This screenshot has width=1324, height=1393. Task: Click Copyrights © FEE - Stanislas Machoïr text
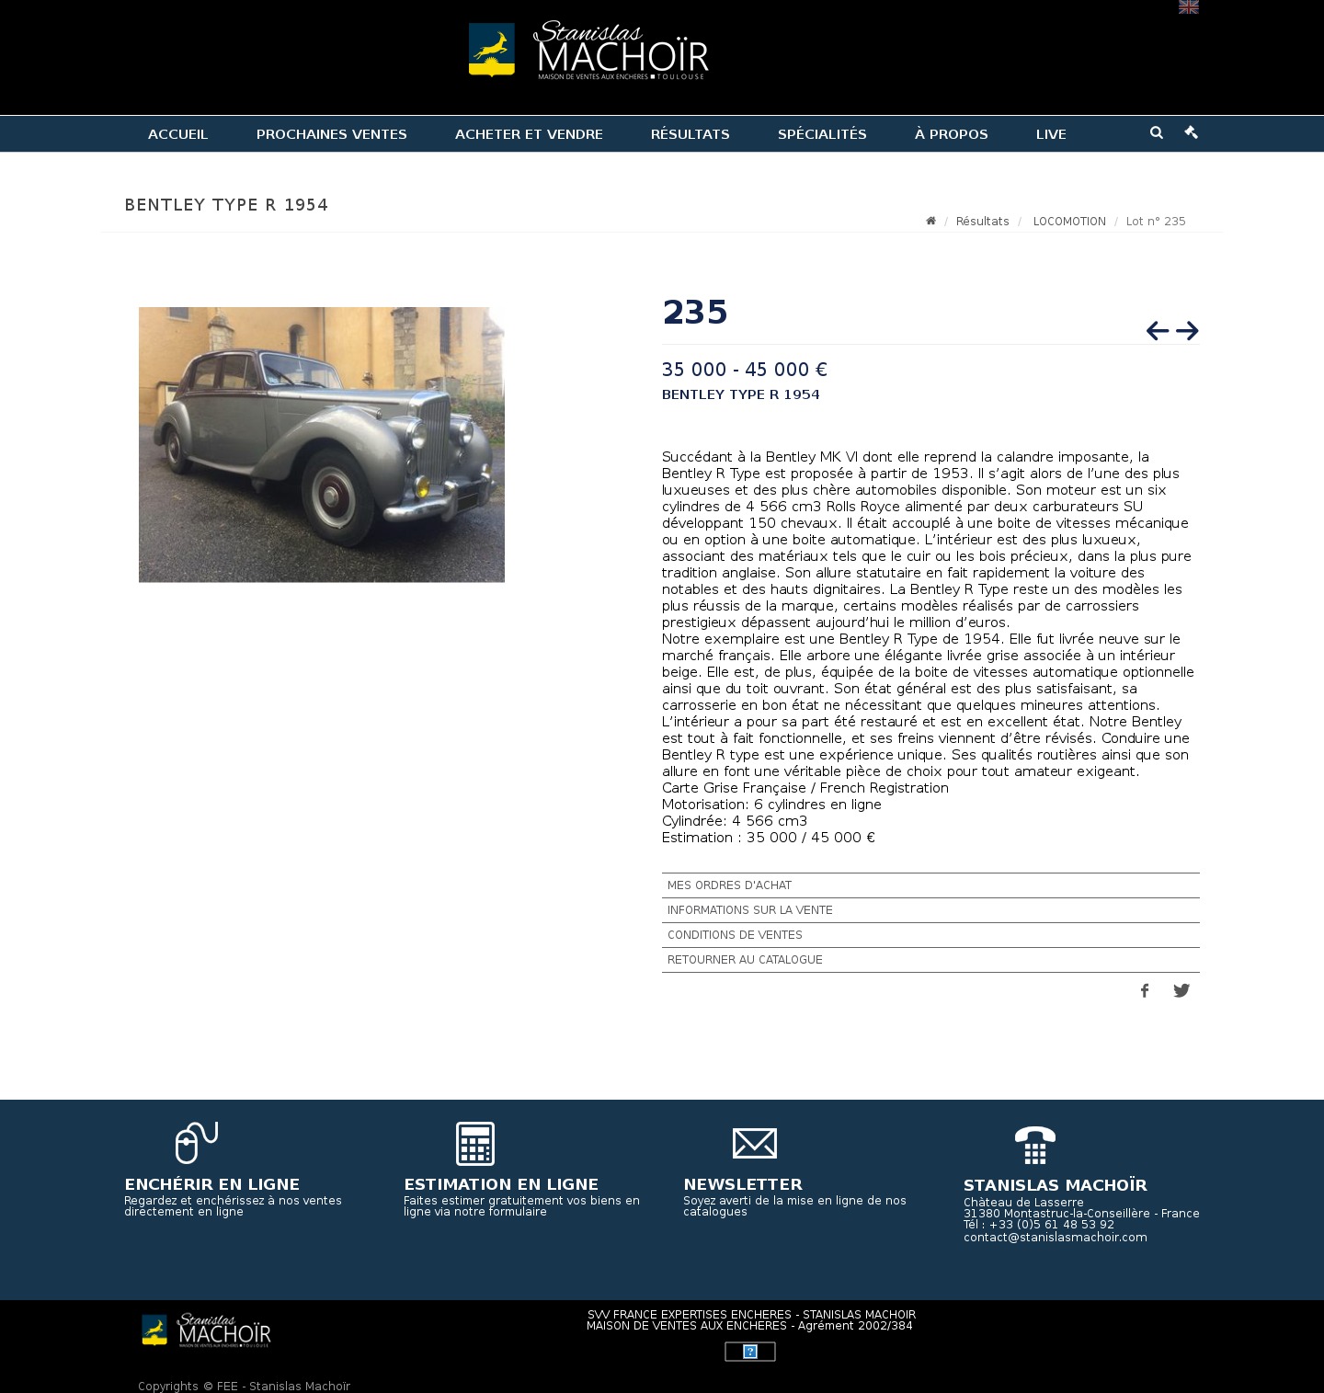[245, 1387]
